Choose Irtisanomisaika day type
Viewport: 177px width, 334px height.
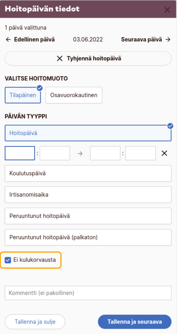point(88,195)
